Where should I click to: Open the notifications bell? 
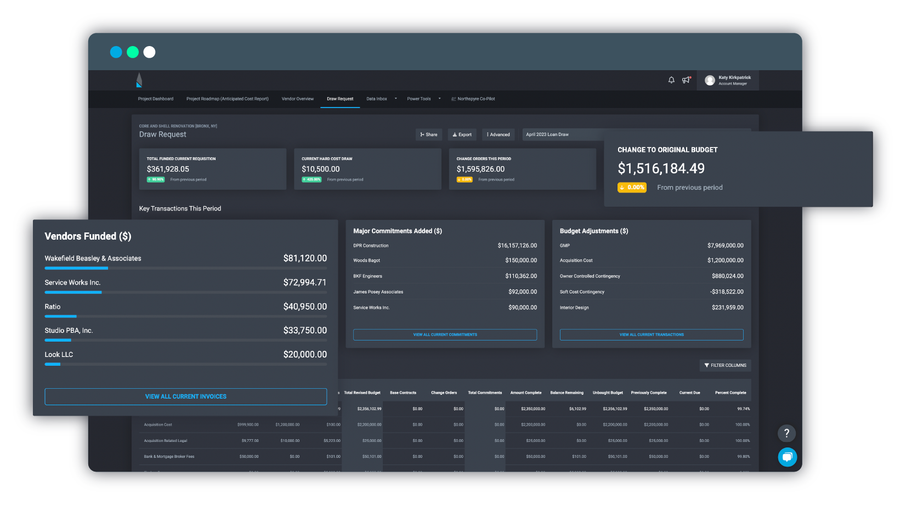pos(671,80)
